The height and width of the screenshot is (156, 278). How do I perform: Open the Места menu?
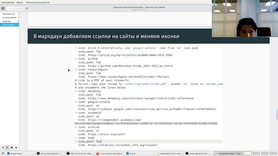(x=20, y=3)
